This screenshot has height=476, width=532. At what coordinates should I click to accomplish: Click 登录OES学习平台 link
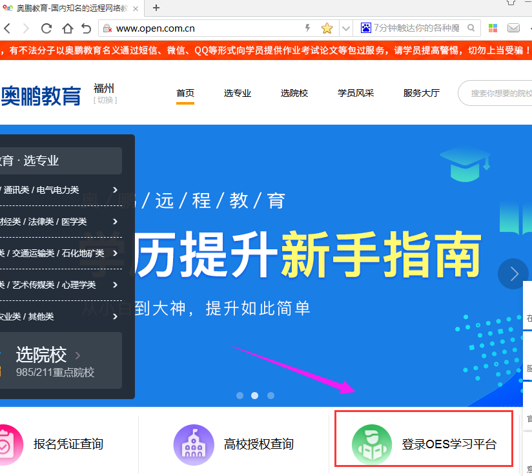448,444
